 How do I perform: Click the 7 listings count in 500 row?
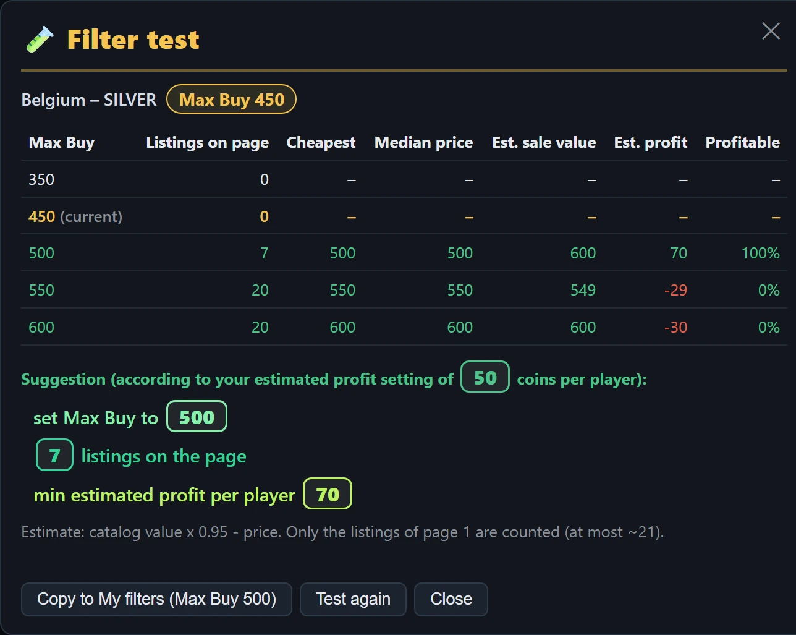264,253
